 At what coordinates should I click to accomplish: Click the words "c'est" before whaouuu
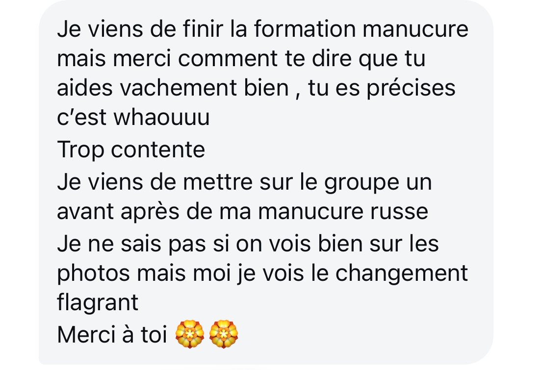[x=81, y=117]
